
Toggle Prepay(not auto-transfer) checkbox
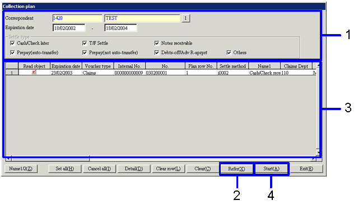[85, 53]
